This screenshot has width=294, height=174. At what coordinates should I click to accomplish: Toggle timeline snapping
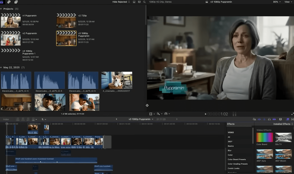[274, 119]
